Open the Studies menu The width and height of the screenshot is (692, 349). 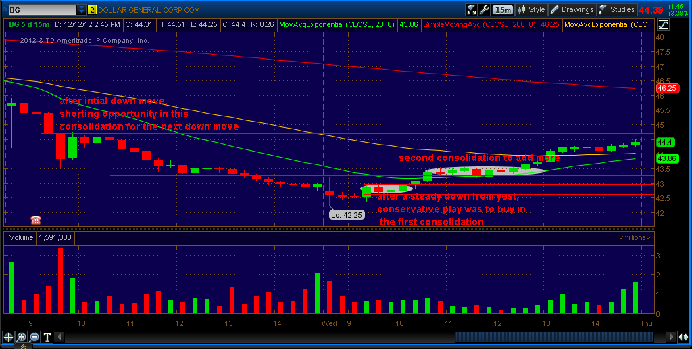click(617, 9)
